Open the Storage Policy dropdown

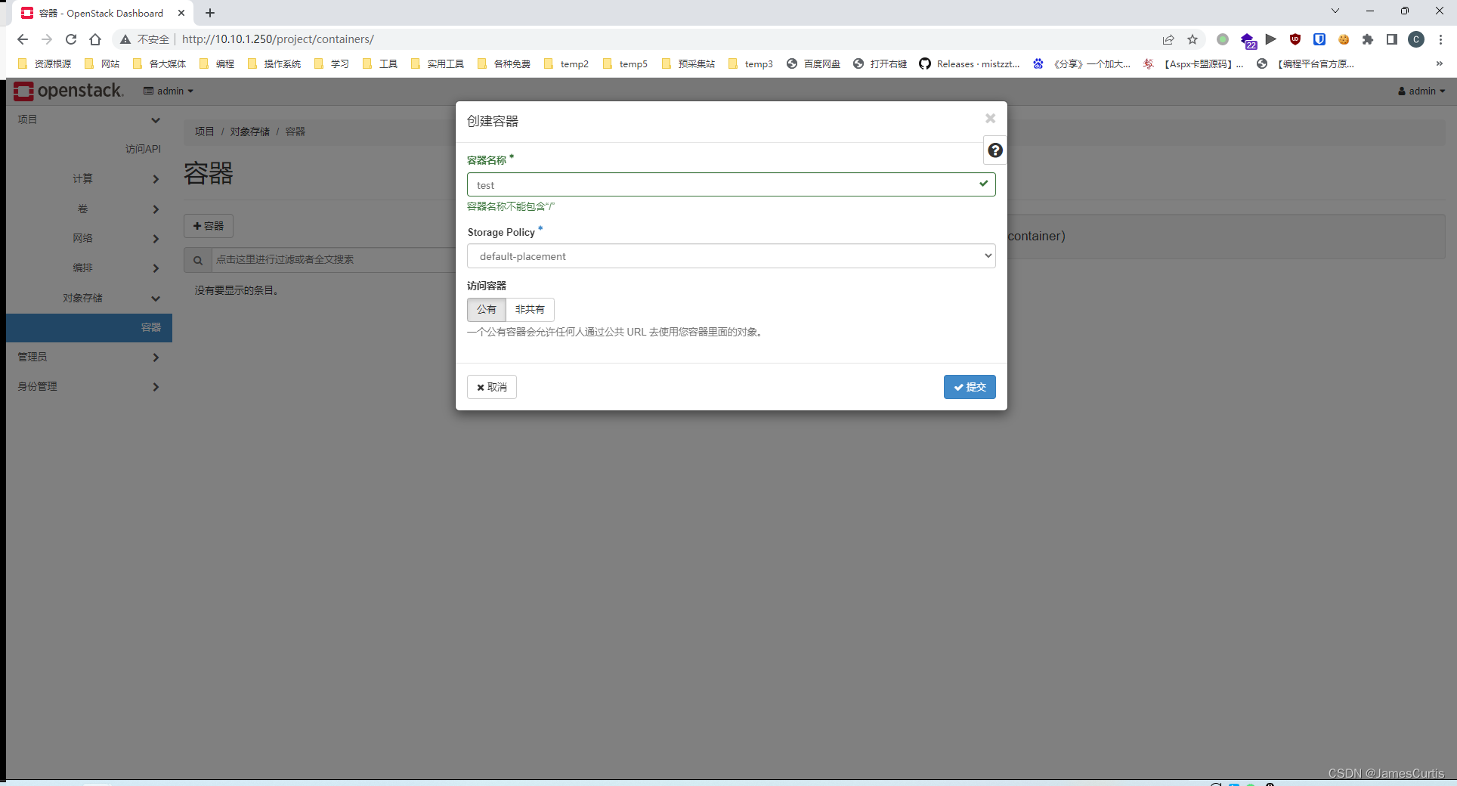[730, 256]
